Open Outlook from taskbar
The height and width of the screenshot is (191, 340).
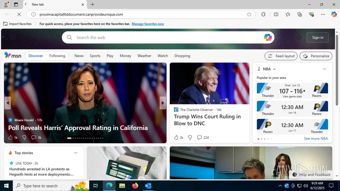tap(148, 186)
